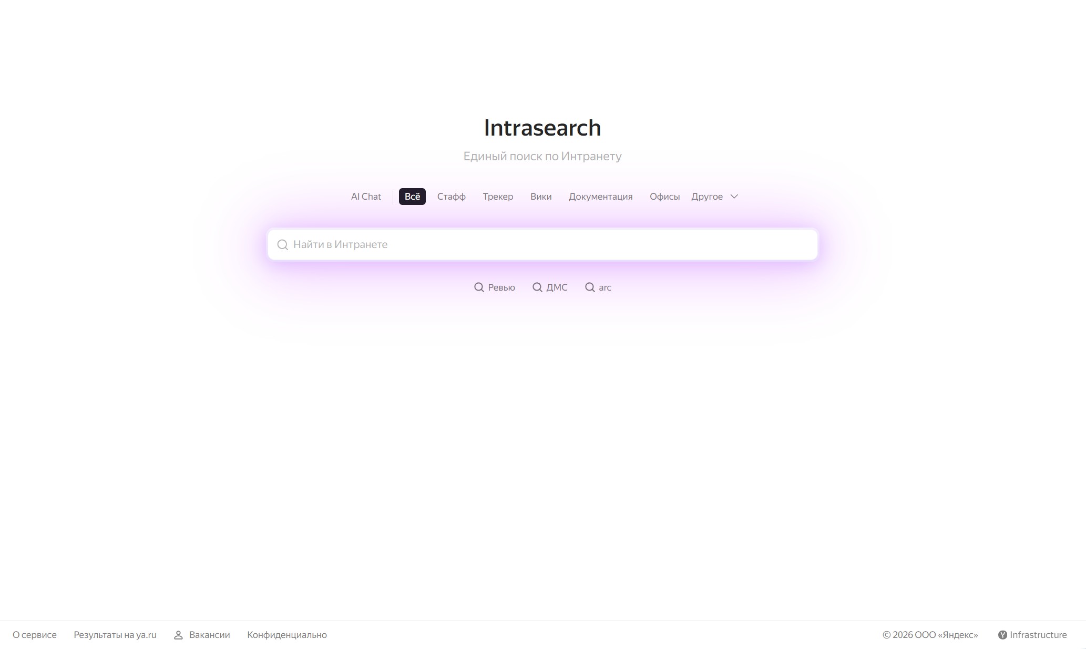Image resolution: width=1086 pixels, height=649 pixels.
Task: Click the person icon beside Вакансии
Action: 178,635
